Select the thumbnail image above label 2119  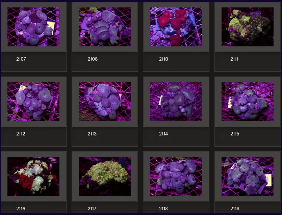tap(248, 176)
